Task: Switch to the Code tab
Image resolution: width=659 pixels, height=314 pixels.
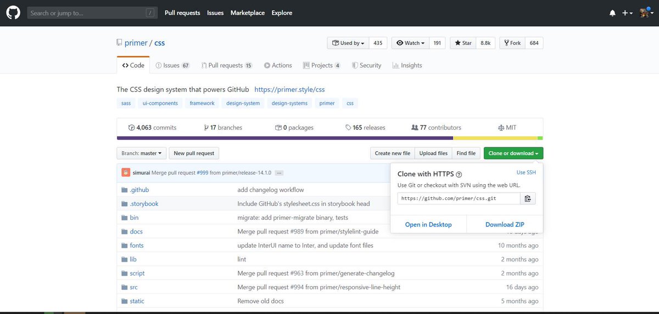Action: point(133,65)
